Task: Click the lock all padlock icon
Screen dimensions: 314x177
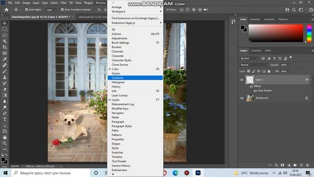Action: (269, 71)
